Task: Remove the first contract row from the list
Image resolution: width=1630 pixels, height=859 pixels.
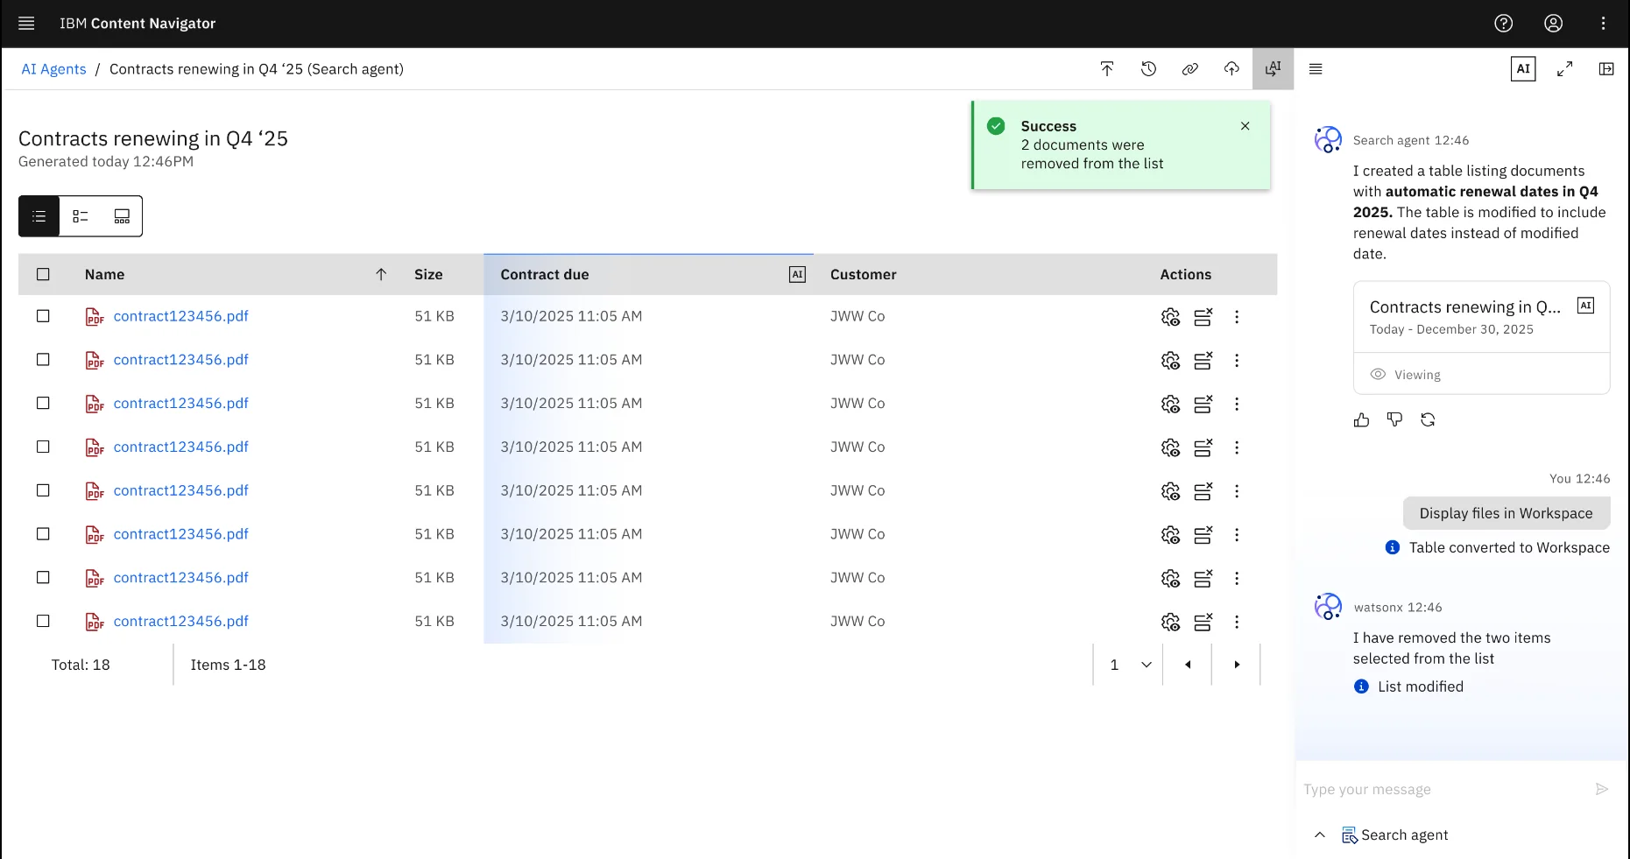Action: click(1203, 317)
